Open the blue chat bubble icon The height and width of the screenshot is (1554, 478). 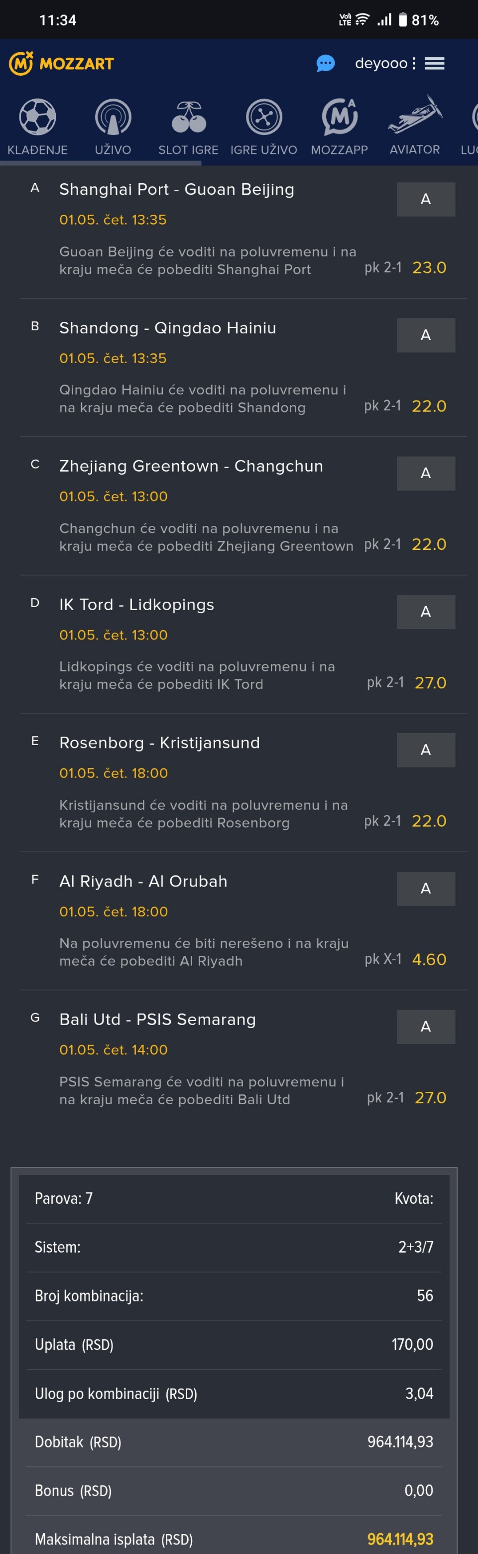pos(326,63)
